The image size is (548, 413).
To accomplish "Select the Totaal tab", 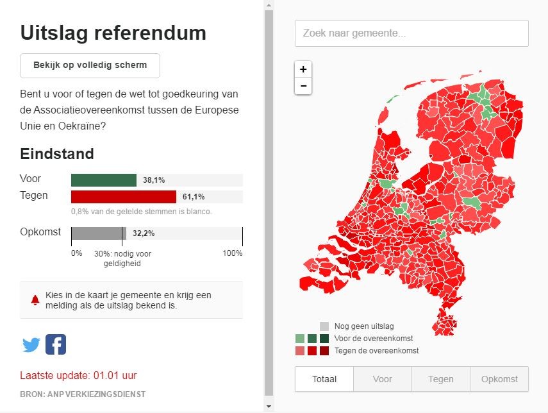I will tap(324, 379).
